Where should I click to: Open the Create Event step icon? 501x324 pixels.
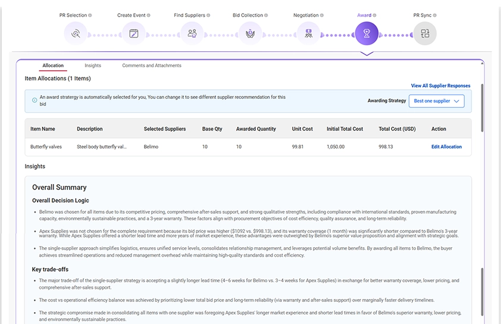133,34
